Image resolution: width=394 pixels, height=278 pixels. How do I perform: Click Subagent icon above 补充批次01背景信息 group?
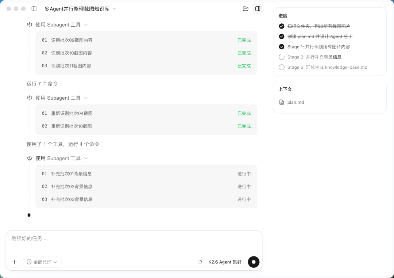click(x=30, y=158)
